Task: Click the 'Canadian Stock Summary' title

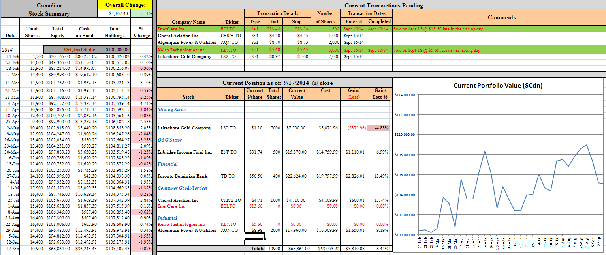Action: (x=49, y=9)
